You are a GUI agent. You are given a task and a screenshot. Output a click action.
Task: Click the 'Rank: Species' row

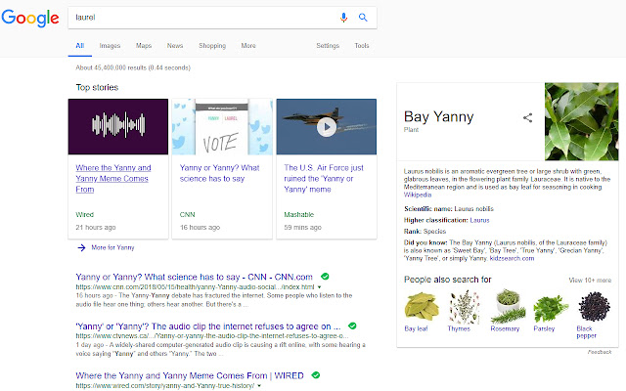[x=425, y=232]
